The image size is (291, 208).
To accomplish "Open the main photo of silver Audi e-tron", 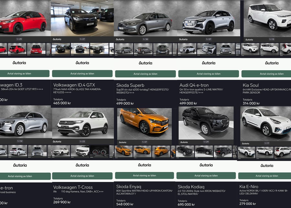I will pyautogui.click(x=26, y=122).
